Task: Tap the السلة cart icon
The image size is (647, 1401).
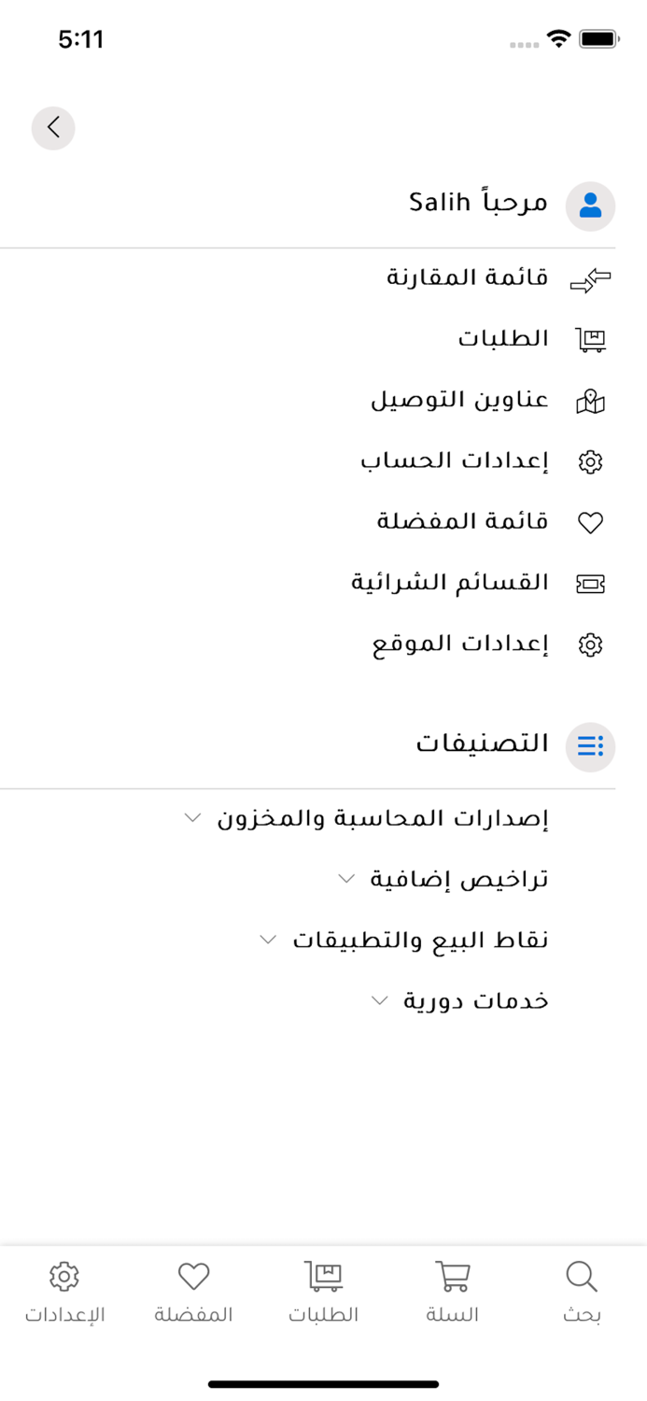Action: click(x=452, y=1291)
